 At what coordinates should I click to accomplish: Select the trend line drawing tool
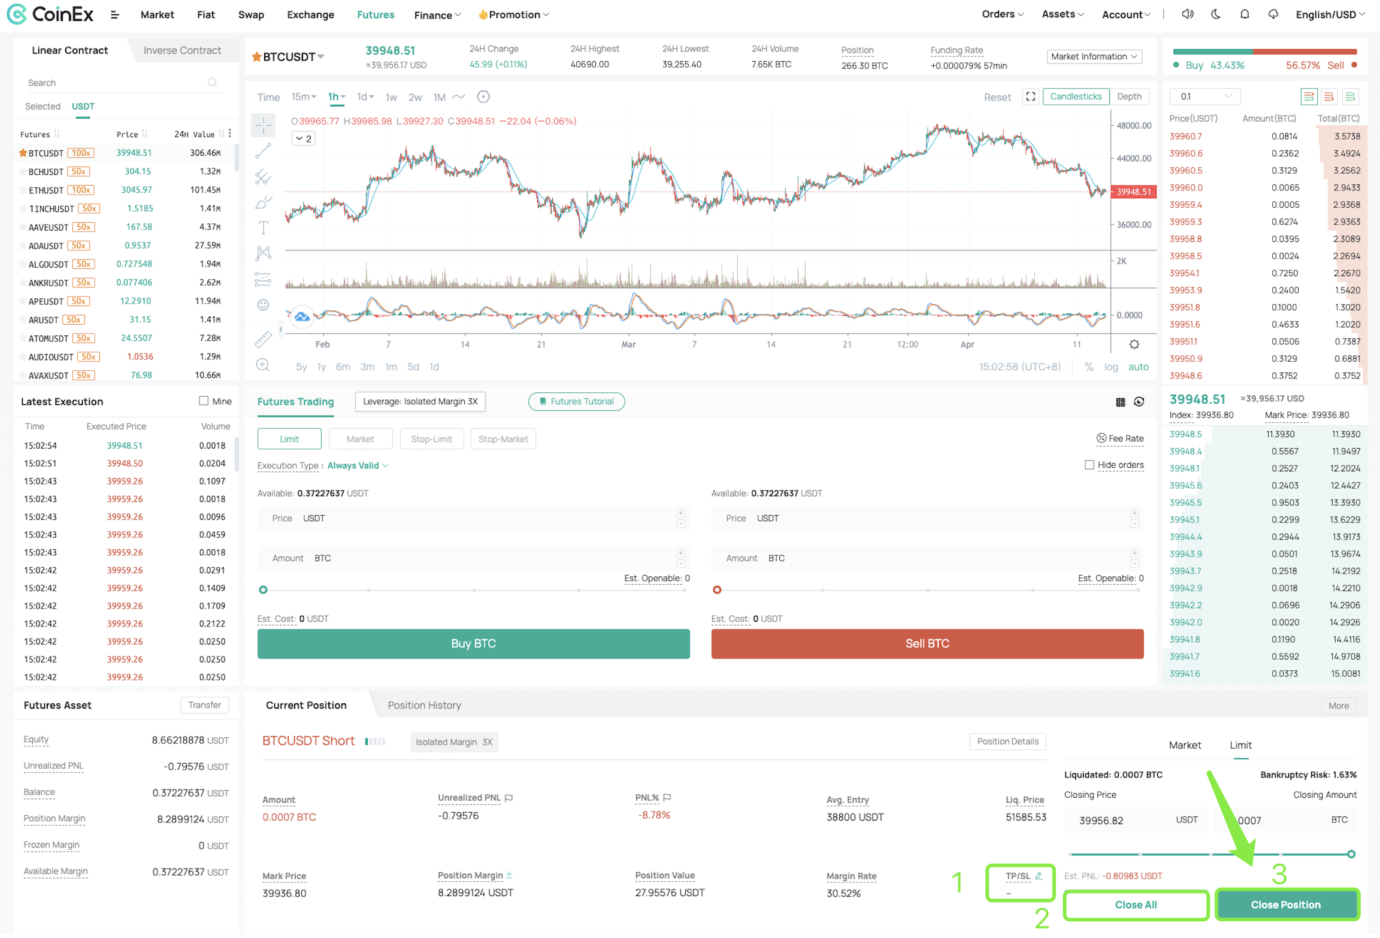click(263, 151)
